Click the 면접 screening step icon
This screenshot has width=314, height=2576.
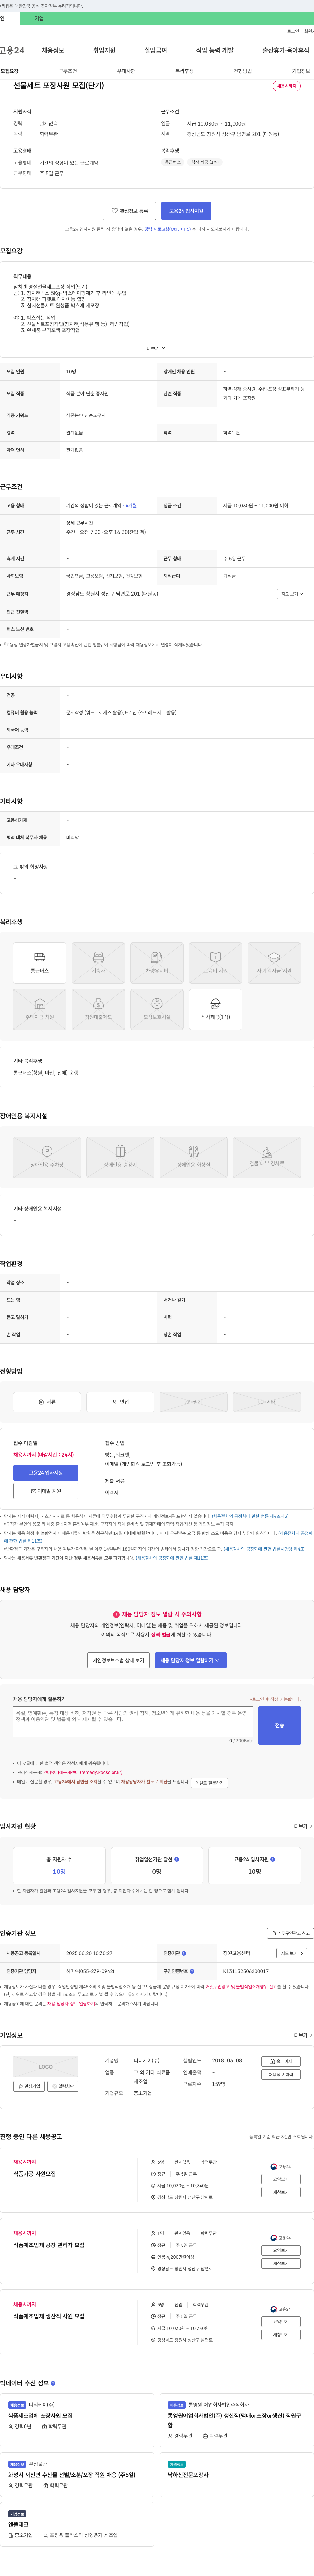coord(120,1402)
